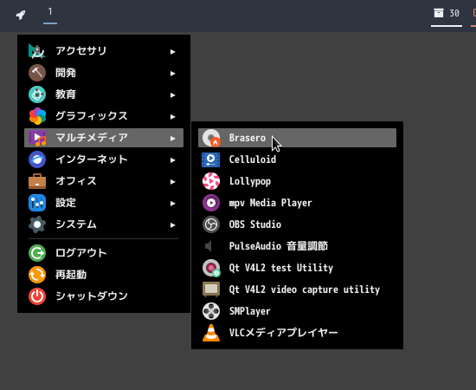Choose シャットダウン to power off
This screenshot has height=390, width=476.
click(104, 296)
